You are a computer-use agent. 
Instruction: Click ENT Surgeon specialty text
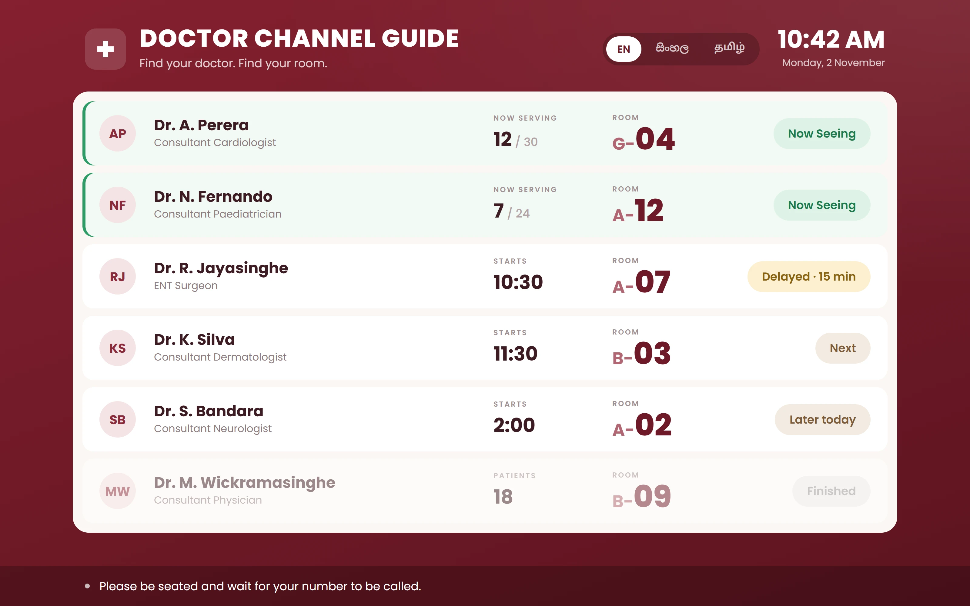click(x=186, y=286)
